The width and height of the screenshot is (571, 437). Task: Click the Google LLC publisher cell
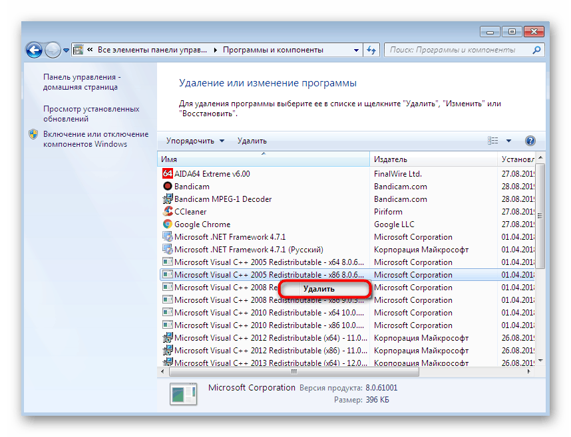click(x=394, y=224)
